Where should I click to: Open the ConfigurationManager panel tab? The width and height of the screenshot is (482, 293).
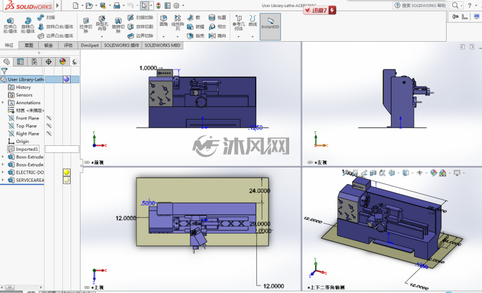coord(35,62)
